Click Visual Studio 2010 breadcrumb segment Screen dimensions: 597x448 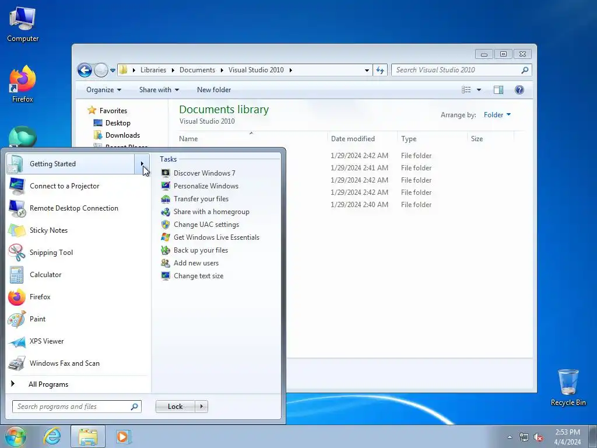[256, 70]
